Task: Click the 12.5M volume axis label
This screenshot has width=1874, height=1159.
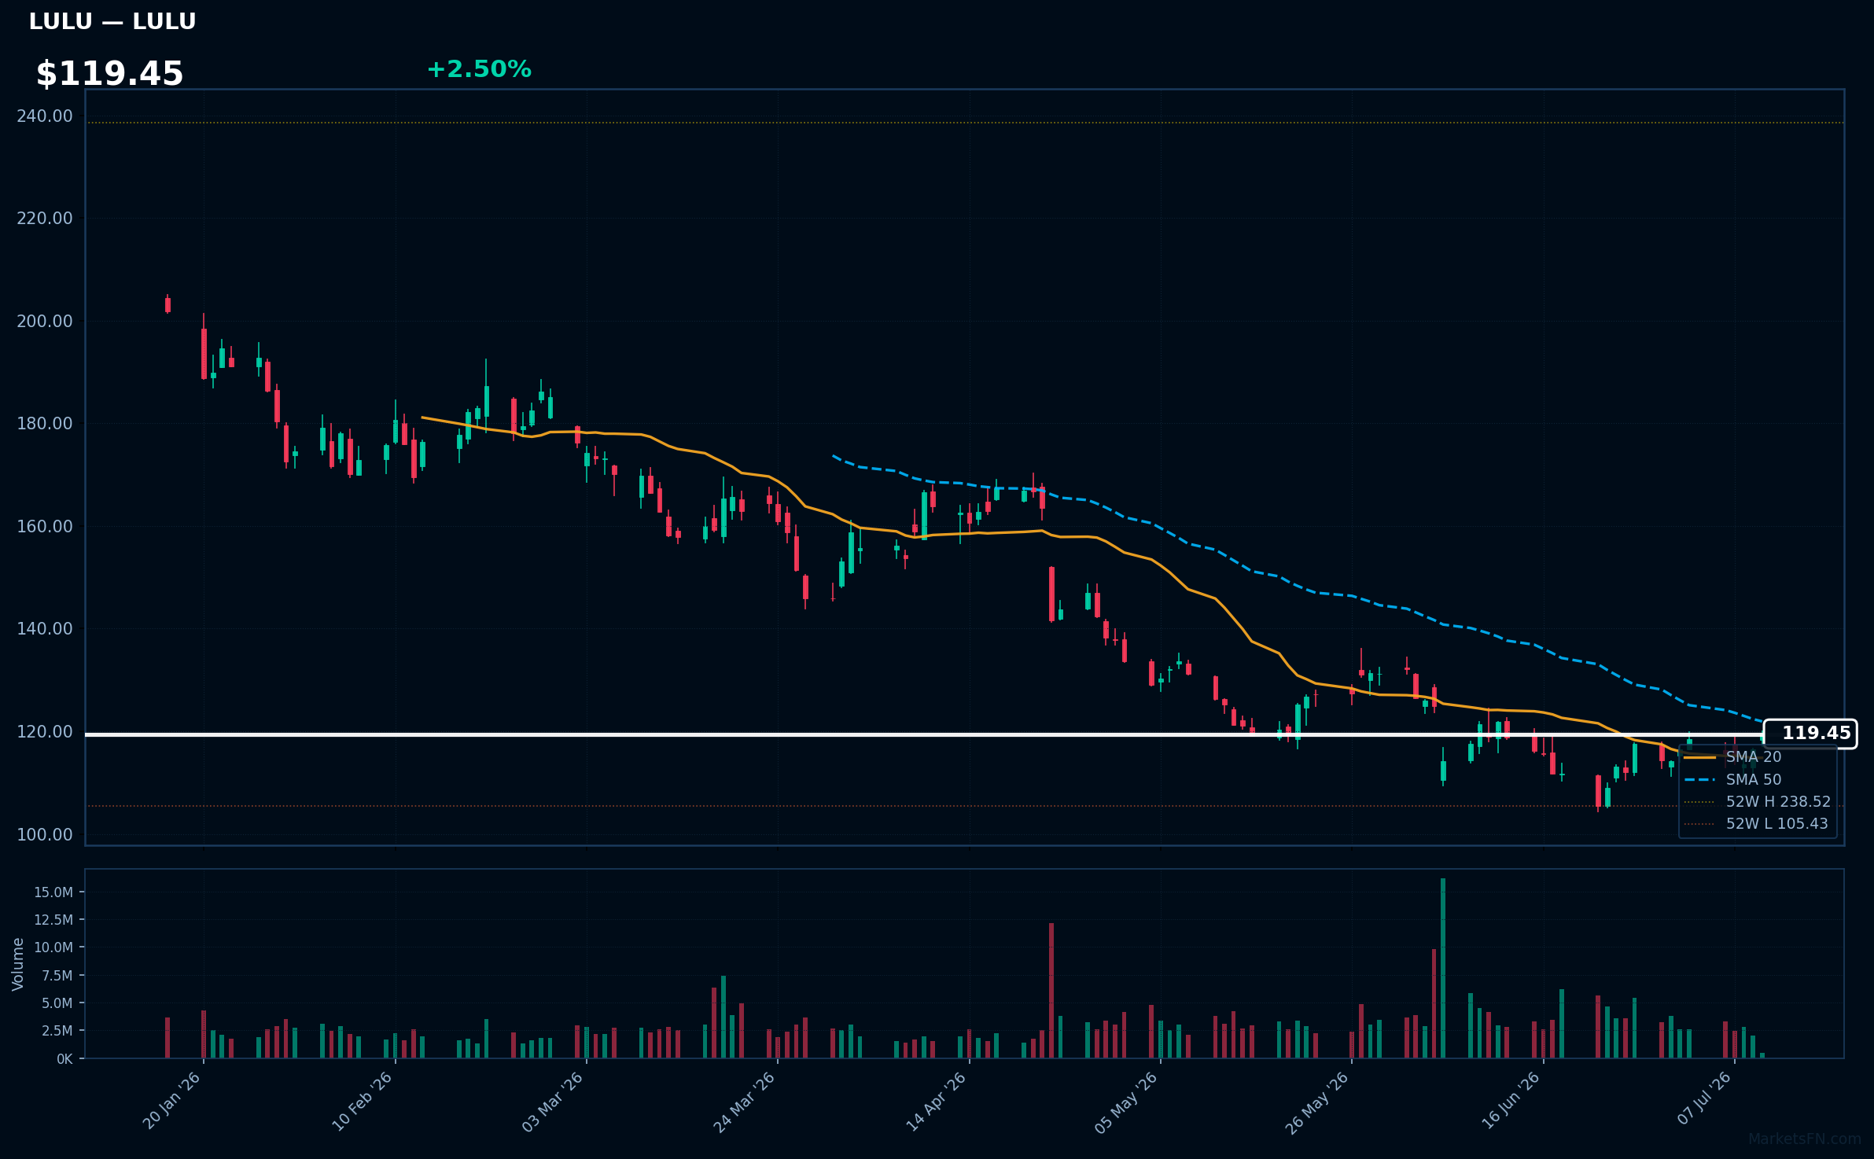Action: click(53, 920)
